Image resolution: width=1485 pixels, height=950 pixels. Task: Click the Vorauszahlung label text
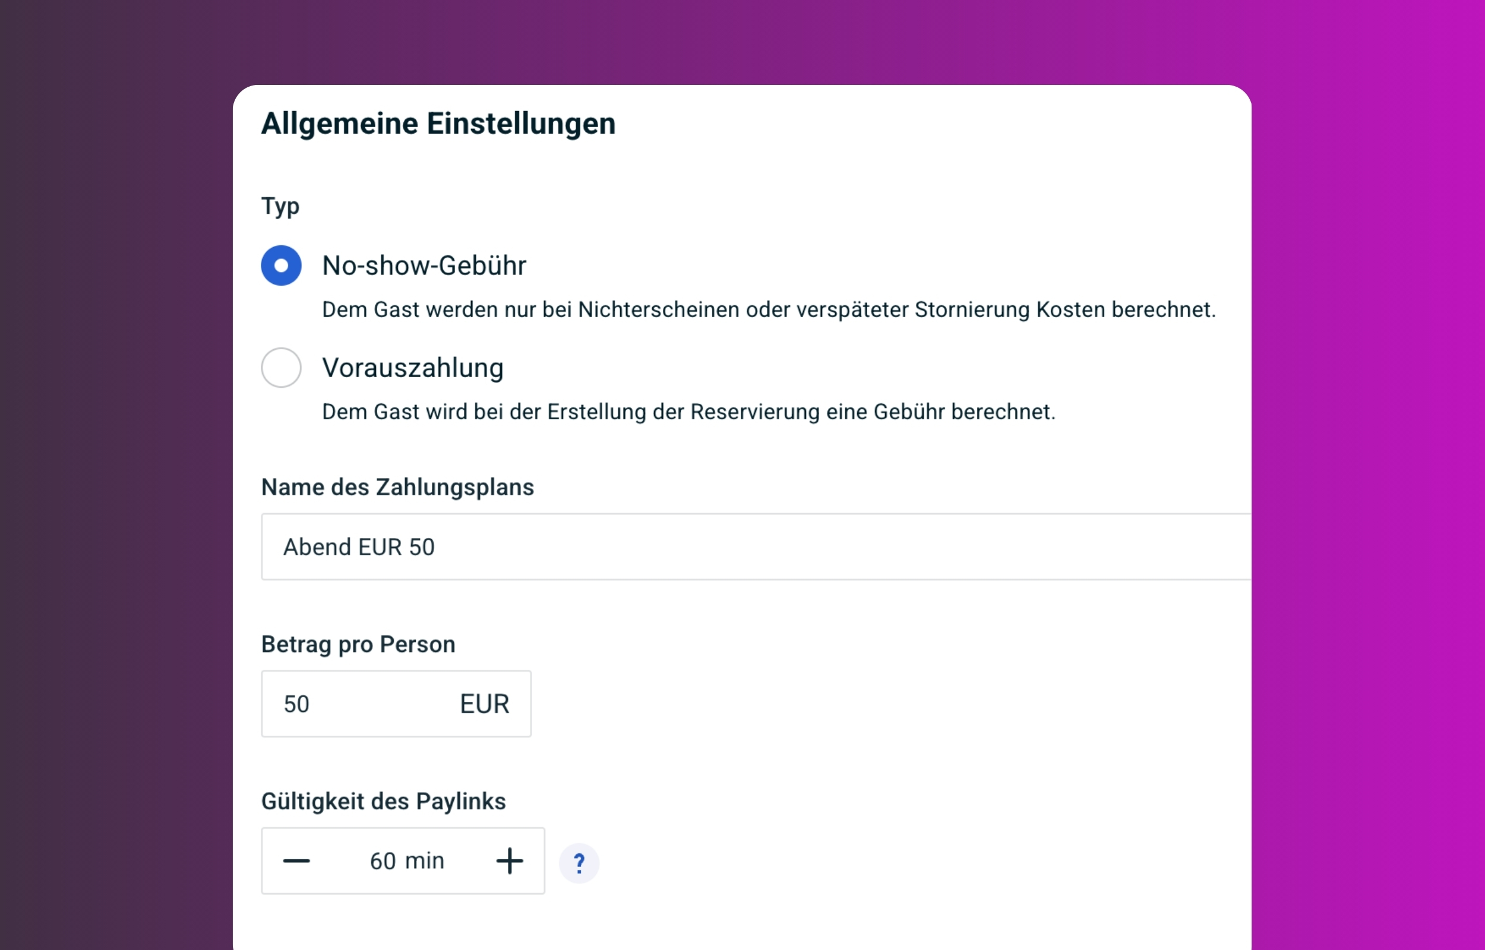coord(413,368)
